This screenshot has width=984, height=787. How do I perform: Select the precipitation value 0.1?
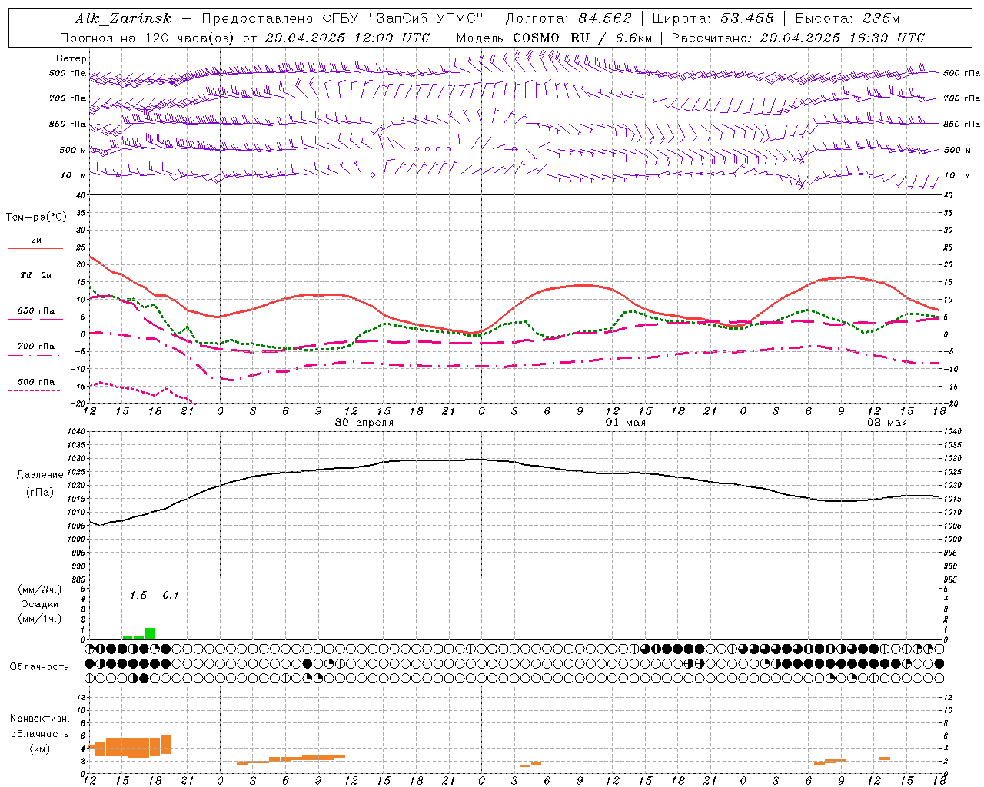tap(171, 596)
